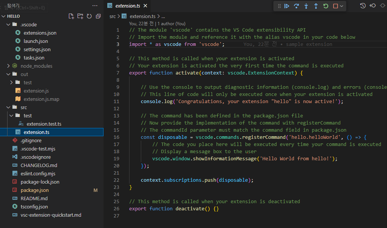Expand the test folder under out
Image resolution: width=387 pixels, height=228 pixels.
click(11, 82)
